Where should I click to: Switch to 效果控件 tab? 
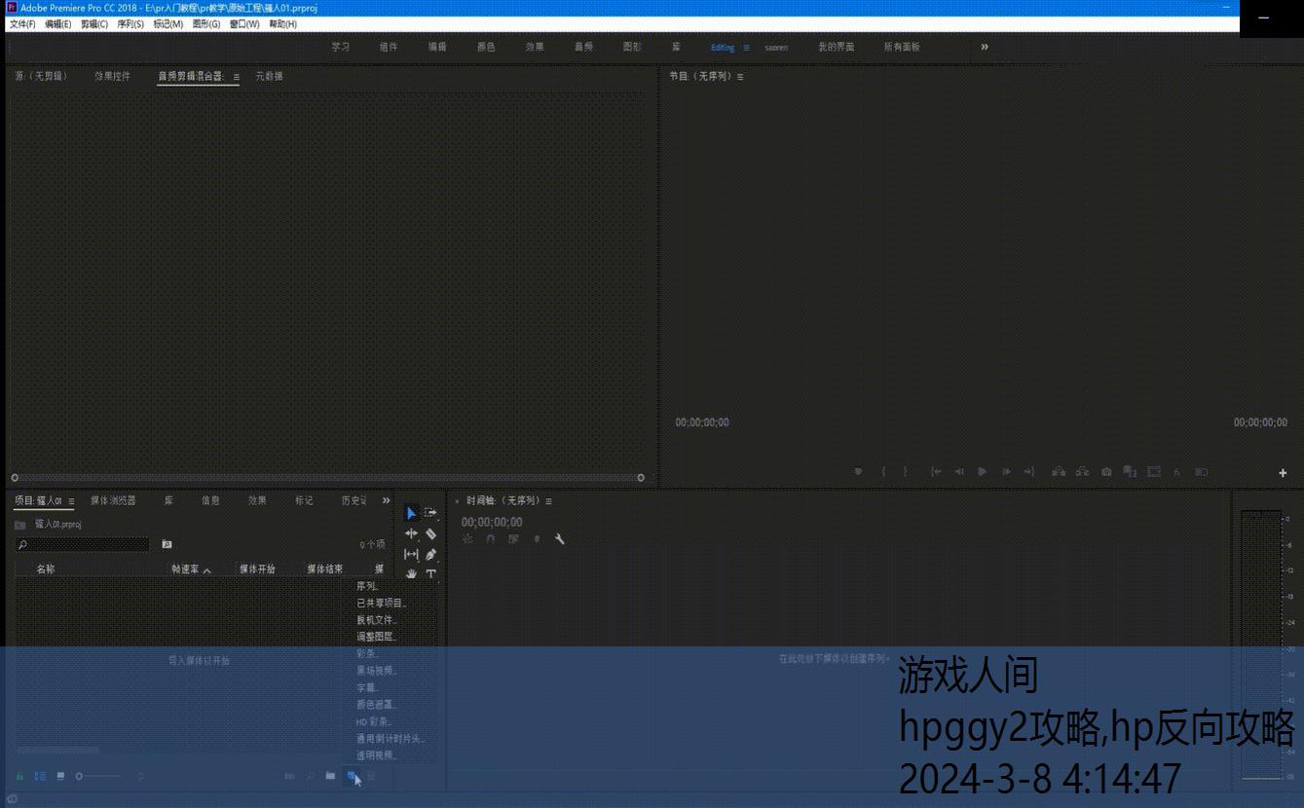(112, 76)
